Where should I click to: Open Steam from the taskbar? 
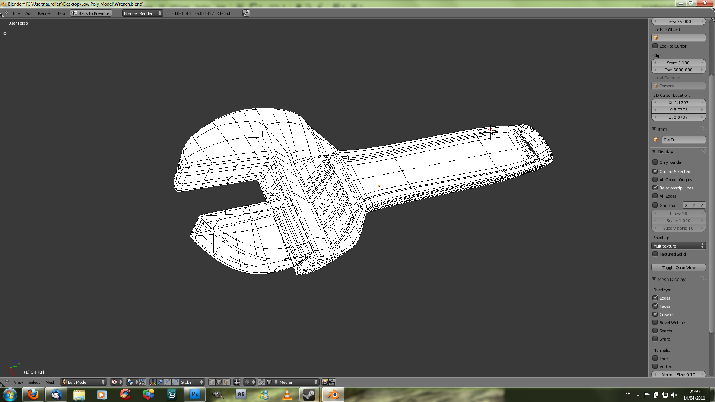point(309,394)
